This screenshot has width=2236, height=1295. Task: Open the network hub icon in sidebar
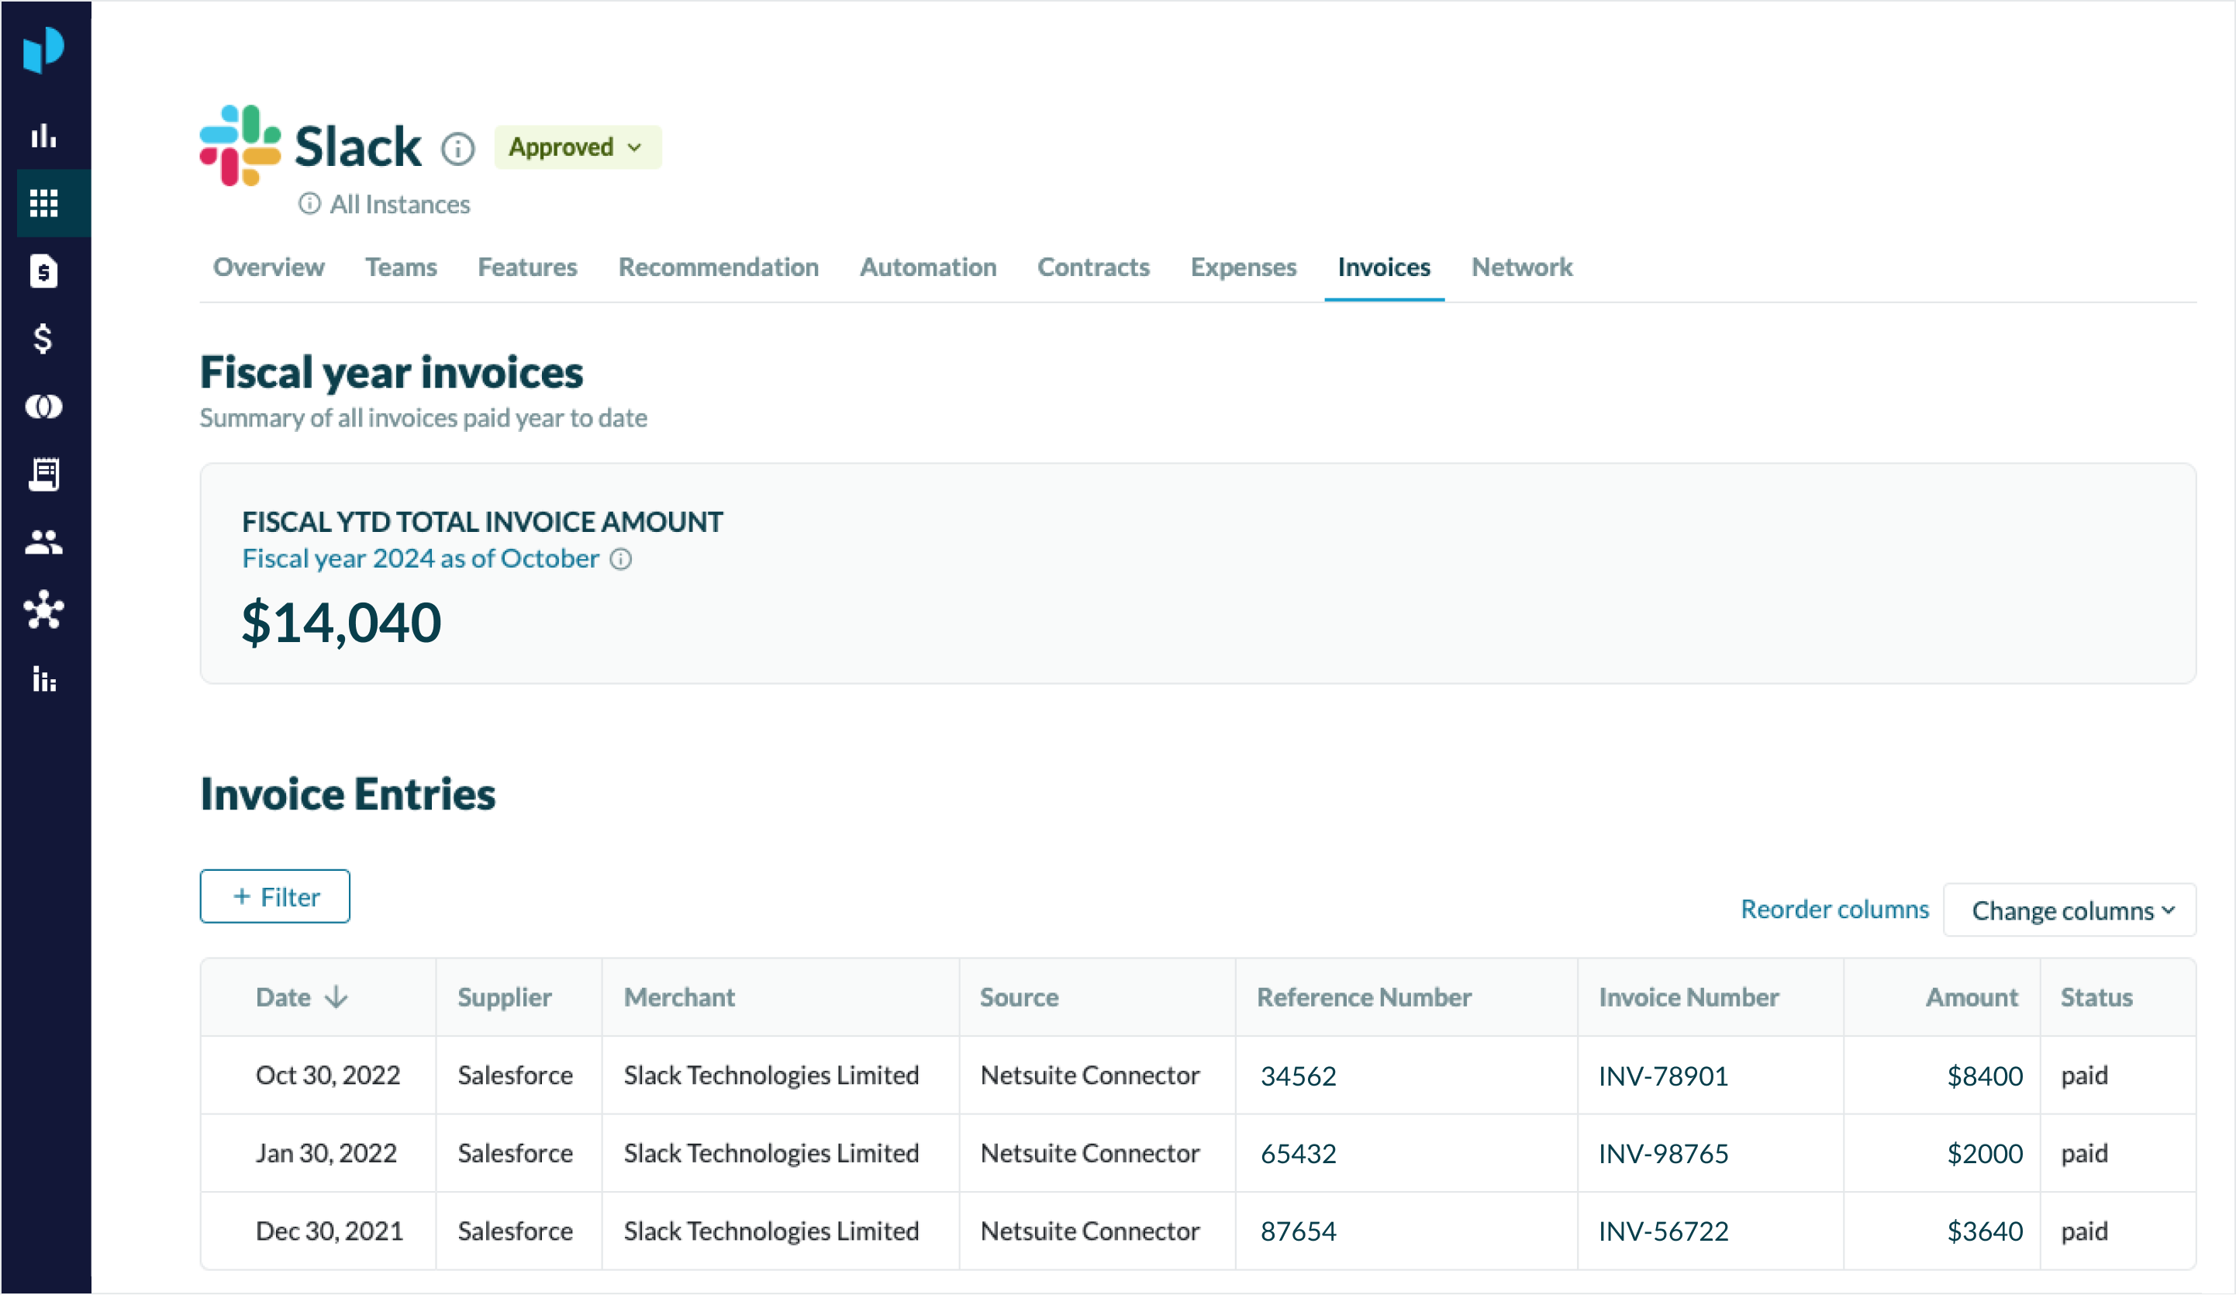pos(43,610)
